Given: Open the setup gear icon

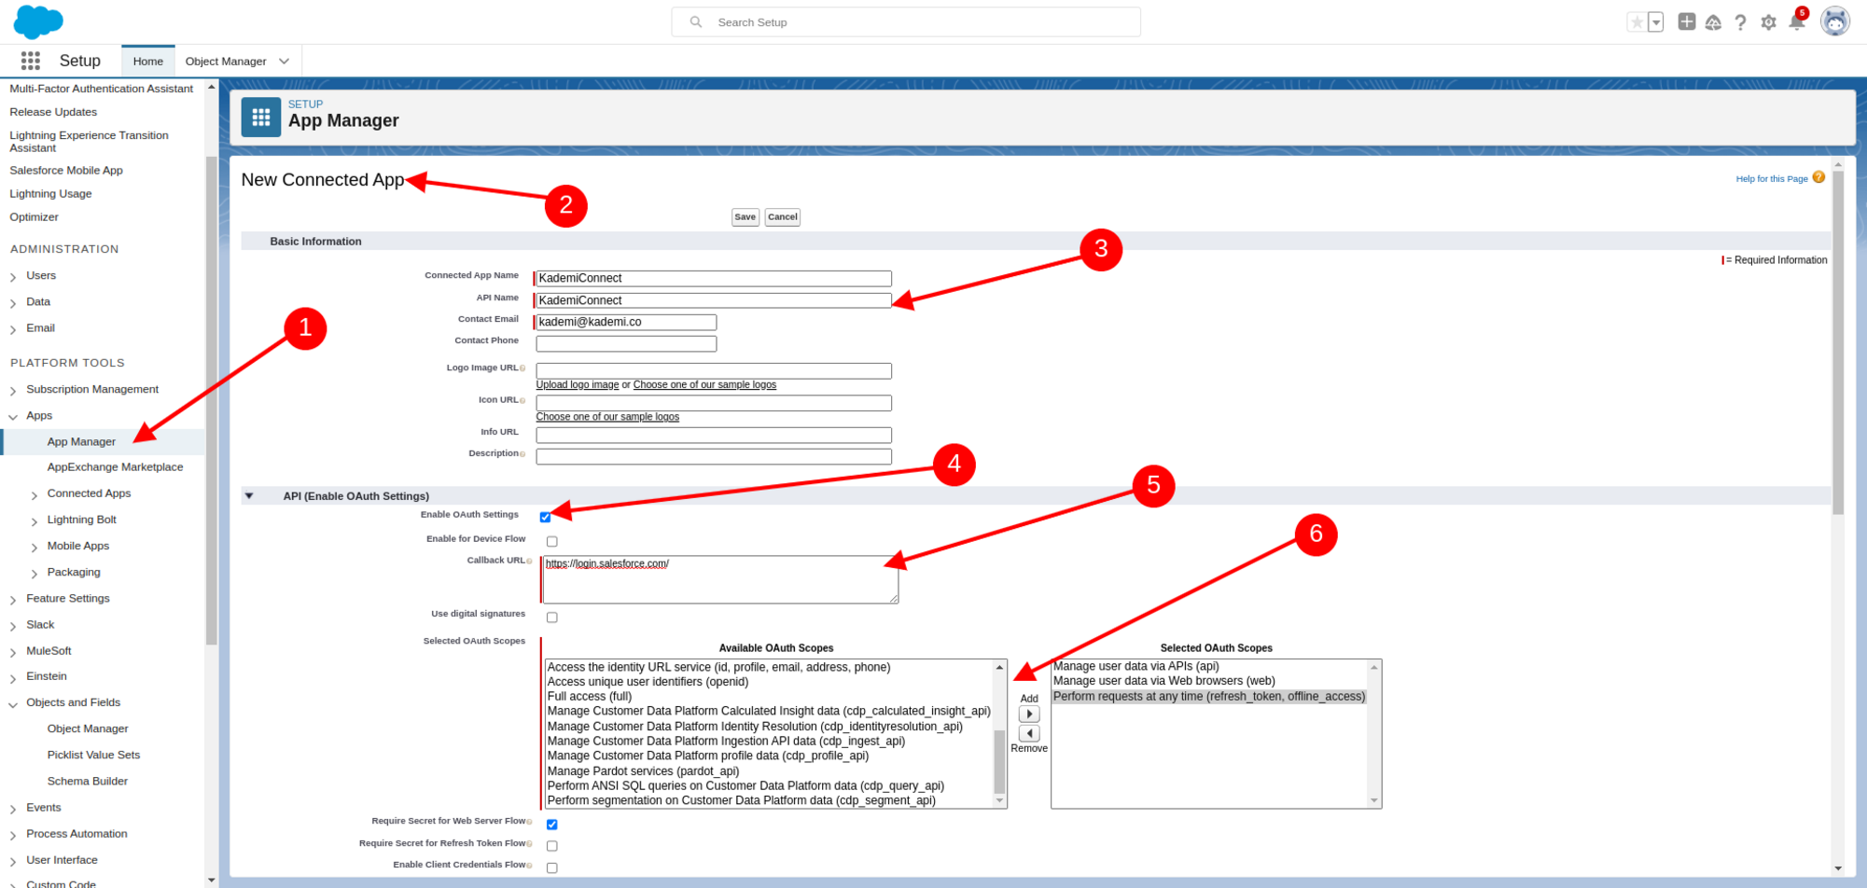Looking at the screenshot, I should click(x=1768, y=22).
